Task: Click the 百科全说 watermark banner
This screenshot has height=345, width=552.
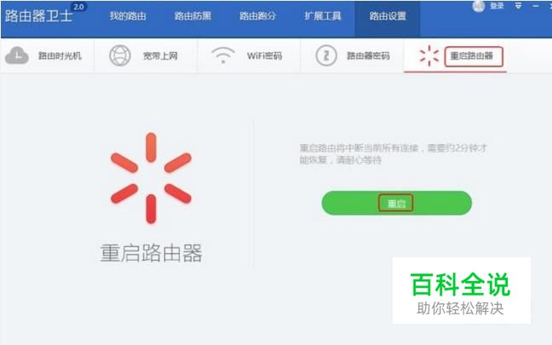Action: (x=462, y=290)
